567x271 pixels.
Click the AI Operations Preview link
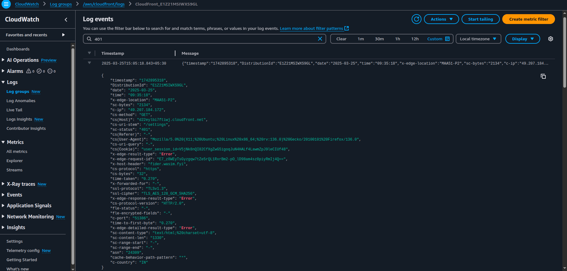pyautogui.click(x=49, y=60)
